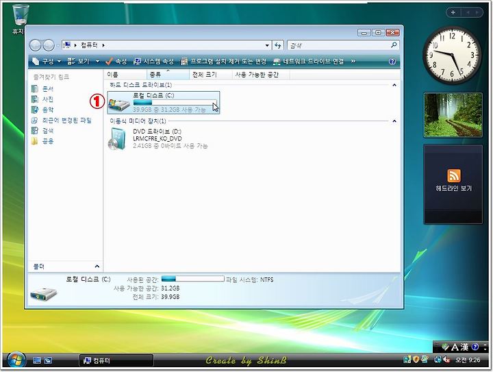Select the 컴퓨터 taskbar button
This screenshot has height=372, width=493.
coord(116,360)
